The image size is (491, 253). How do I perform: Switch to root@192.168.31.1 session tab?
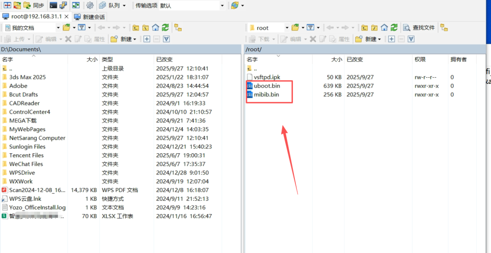tap(35, 16)
